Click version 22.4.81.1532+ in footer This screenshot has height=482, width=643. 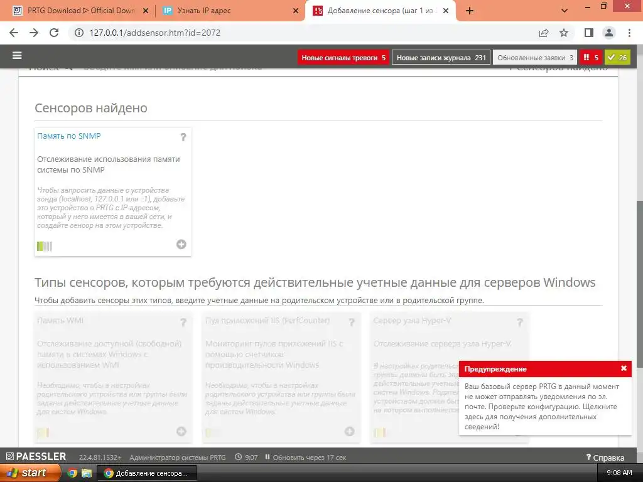(100, 458)
